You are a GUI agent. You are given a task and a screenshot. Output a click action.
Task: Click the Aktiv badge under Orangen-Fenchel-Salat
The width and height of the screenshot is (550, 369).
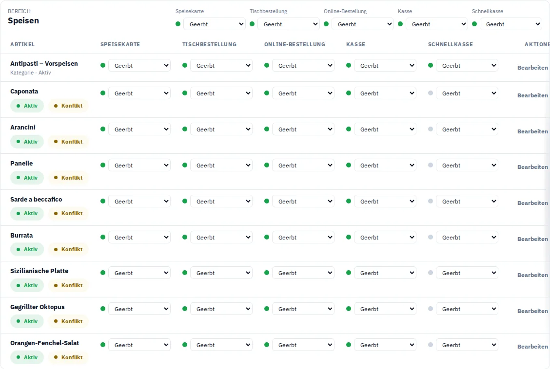(x=27, y=357)
